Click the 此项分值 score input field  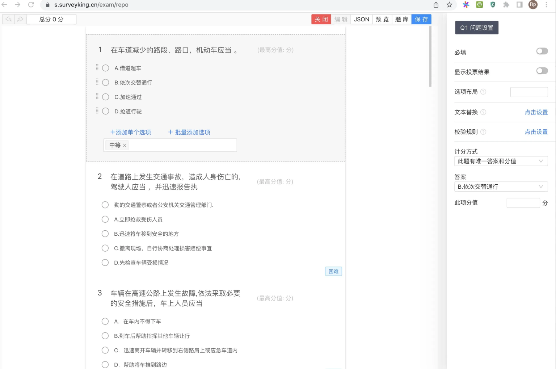(523, 203)
